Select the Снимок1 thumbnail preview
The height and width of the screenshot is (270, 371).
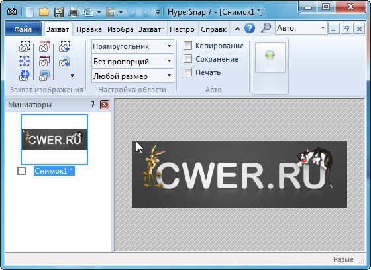[54, 139]
